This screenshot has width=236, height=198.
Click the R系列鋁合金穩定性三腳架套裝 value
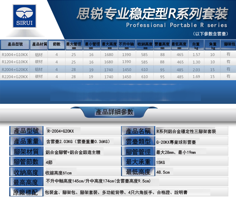[x=186, y=132]
